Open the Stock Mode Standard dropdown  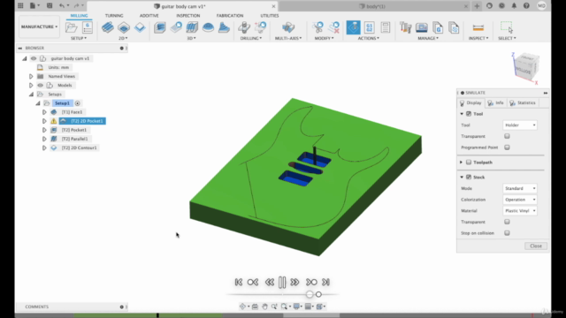coord(520,188)
